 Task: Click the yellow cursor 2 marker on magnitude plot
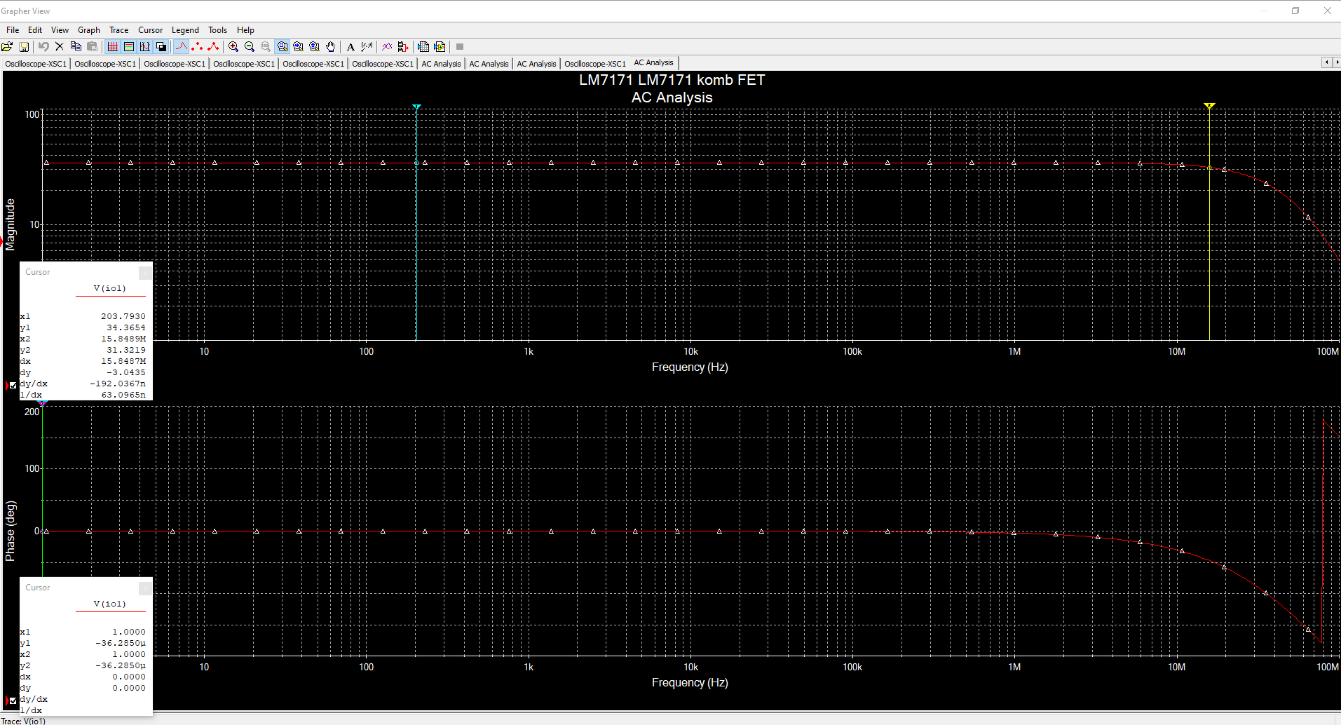pos(1209,107)
